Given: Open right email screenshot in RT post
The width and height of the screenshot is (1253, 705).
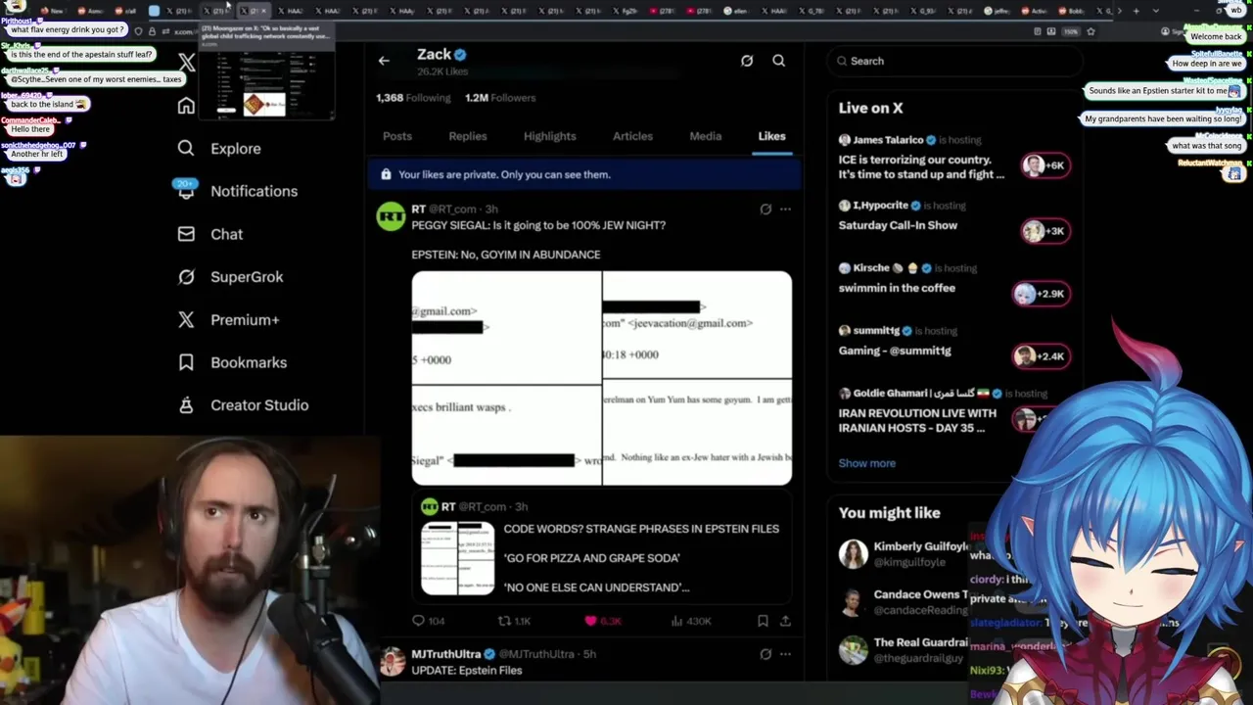Looking at the screenshot, I should click(x=697, y=378).
